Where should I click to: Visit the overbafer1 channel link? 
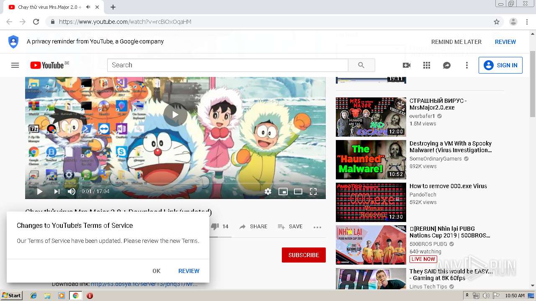pyautogui.click(x=422, y=116)
